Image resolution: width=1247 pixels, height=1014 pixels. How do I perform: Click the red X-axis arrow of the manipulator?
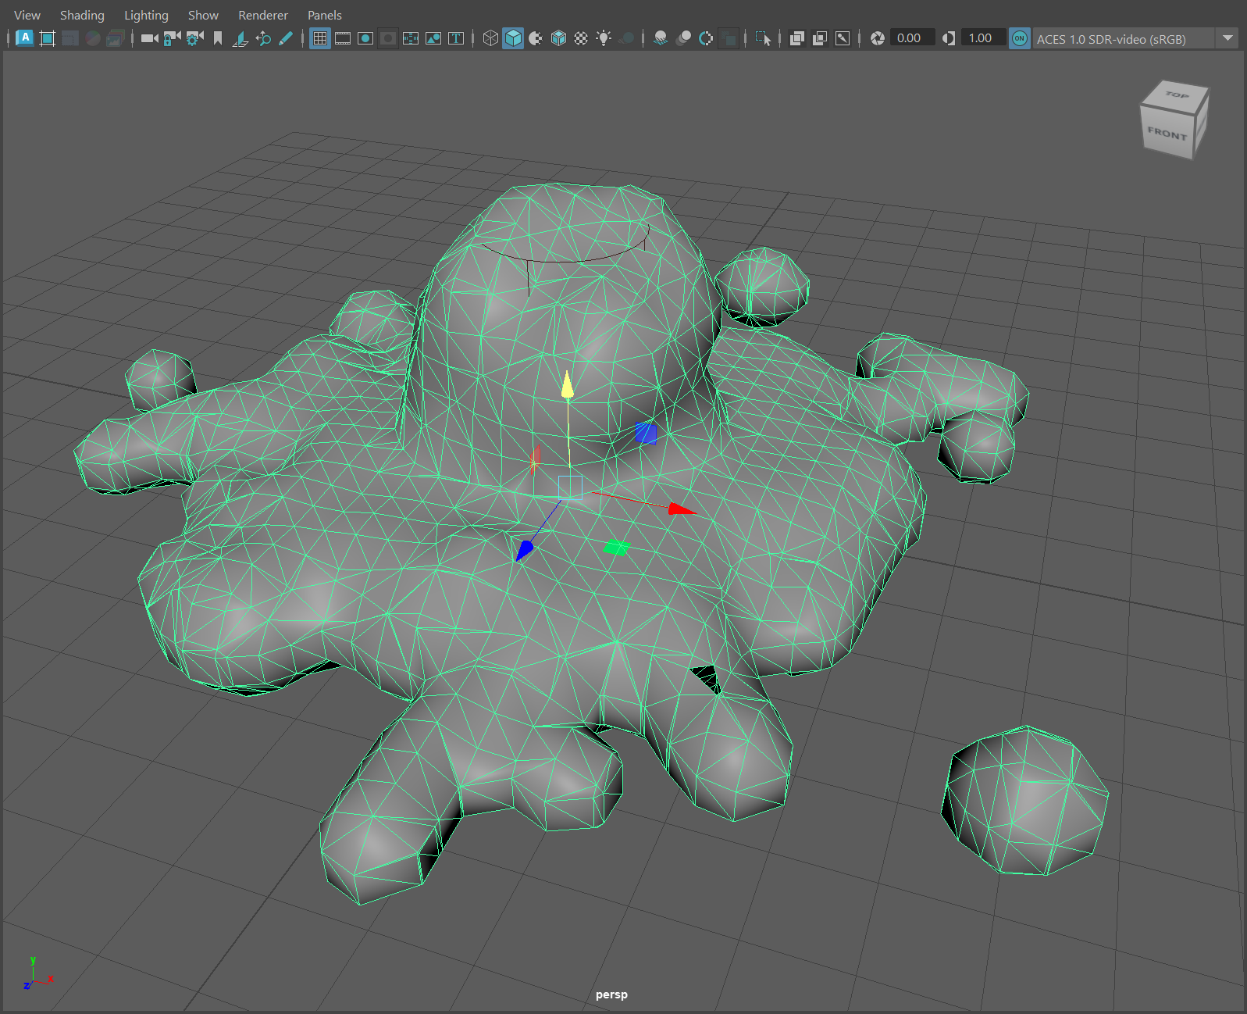coord(682,509)
